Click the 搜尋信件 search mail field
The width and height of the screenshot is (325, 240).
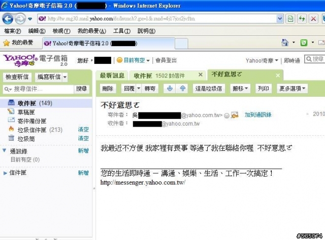39,89
